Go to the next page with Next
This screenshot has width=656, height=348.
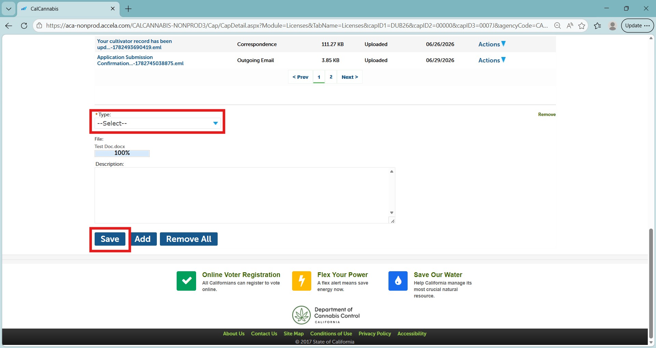click(x=350, y=77)
